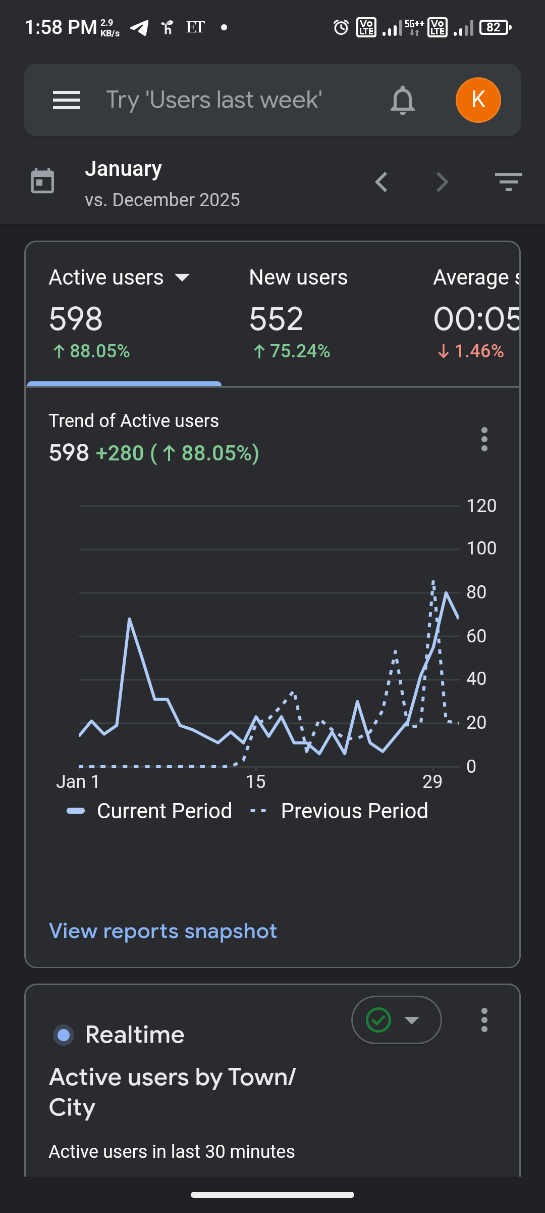Tap the Realtime card heading
This screenshot has width=545, height=1213.
(135, 1035)
